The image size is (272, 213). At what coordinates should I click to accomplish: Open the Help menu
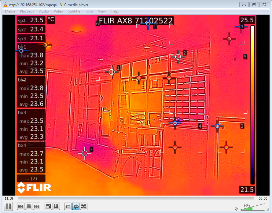tap(114, 11)
